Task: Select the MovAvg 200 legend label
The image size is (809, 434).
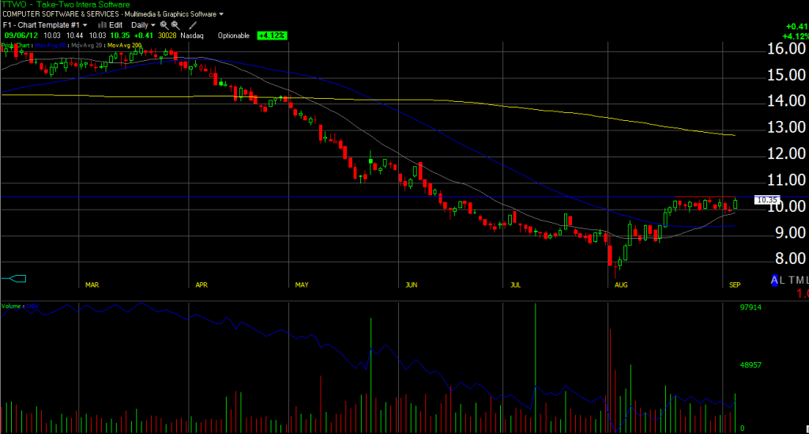Action: pos(124,45)
